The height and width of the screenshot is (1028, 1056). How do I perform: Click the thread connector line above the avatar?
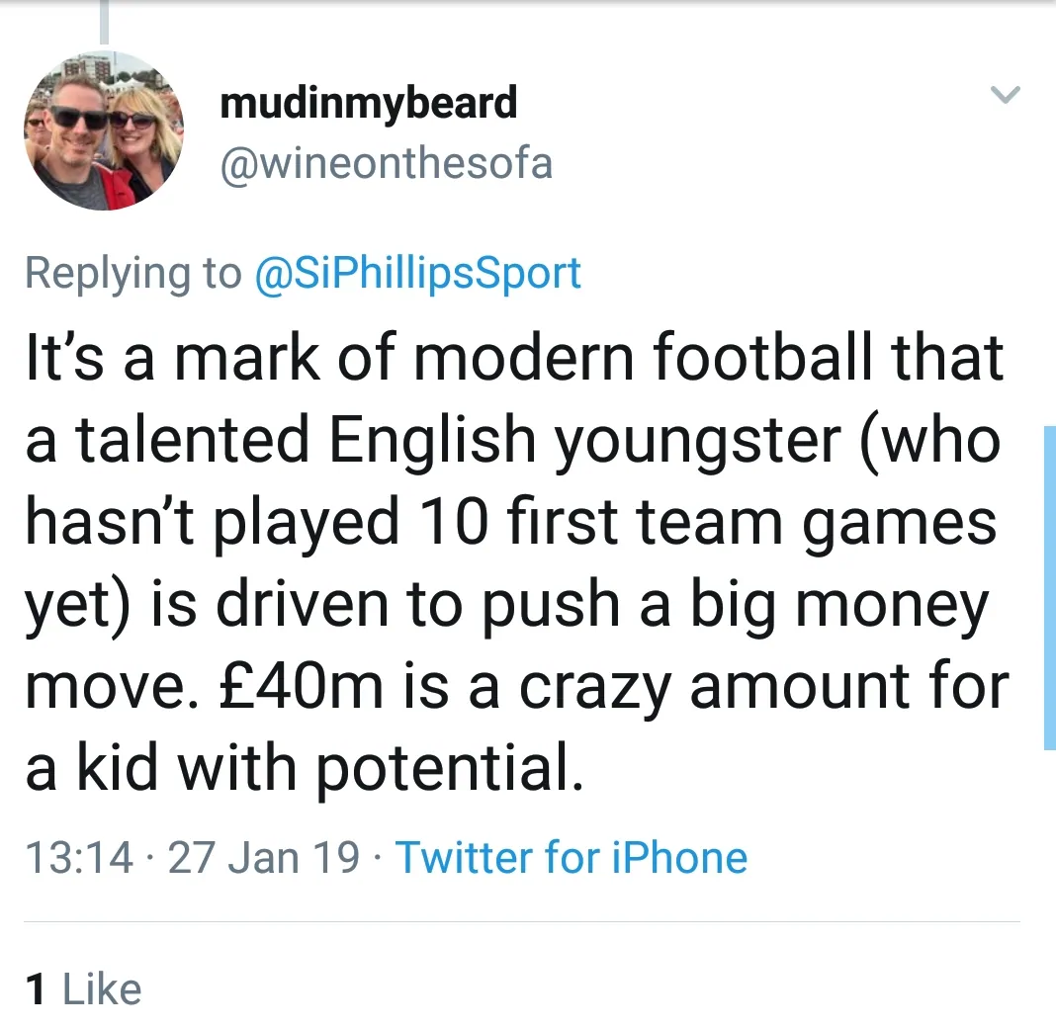tap(103, 22)
